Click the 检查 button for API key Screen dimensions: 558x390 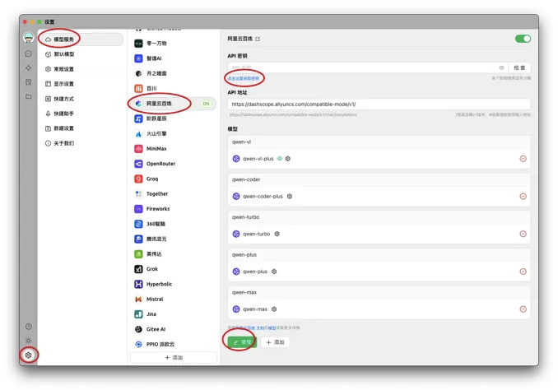519,67
